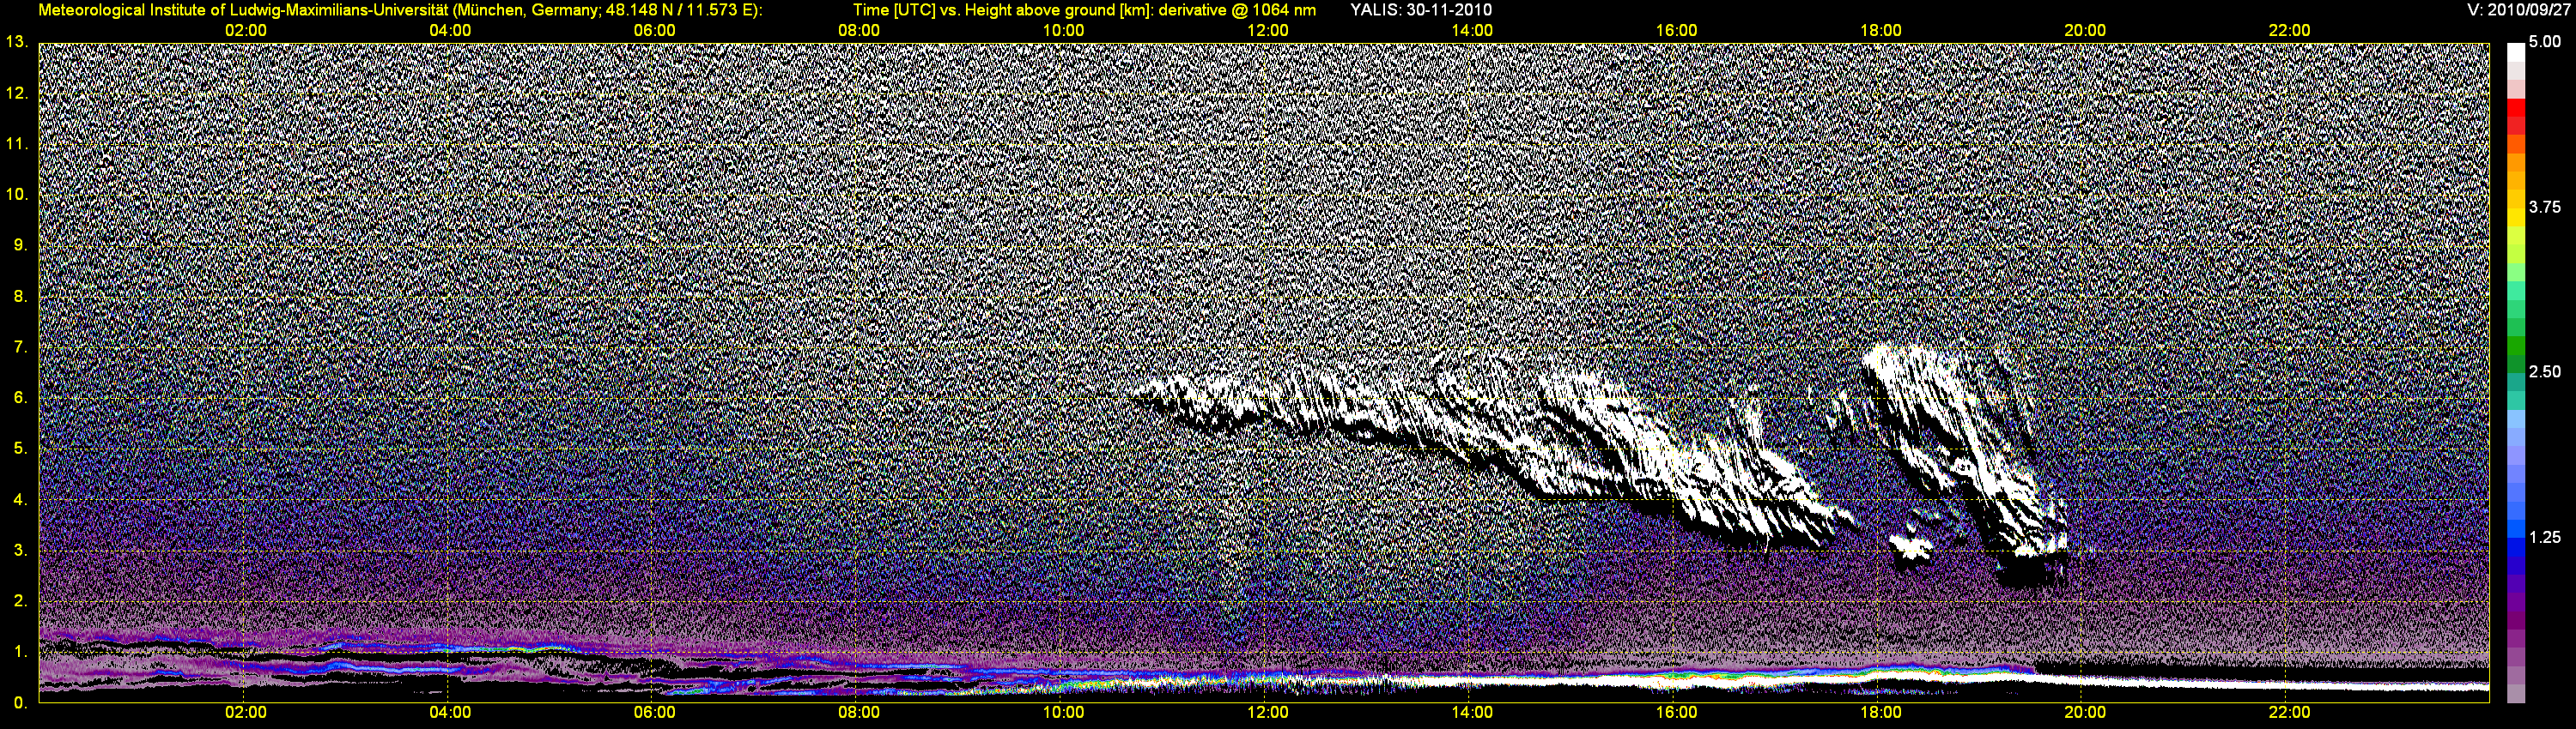Click the 04:00 label on the top time axis
The width and height of the screenshot is (2576, 729).
click(x=450, y=30)
